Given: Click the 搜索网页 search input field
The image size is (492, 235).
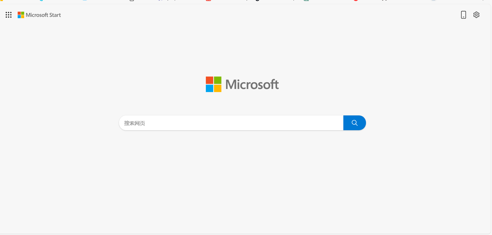Looking at the screenshot, I should [231, 123].
